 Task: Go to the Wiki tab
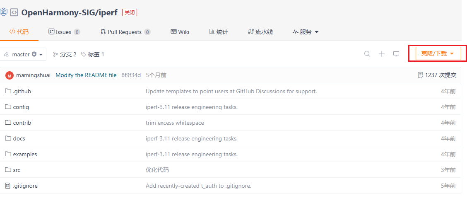tap(180, 32)
